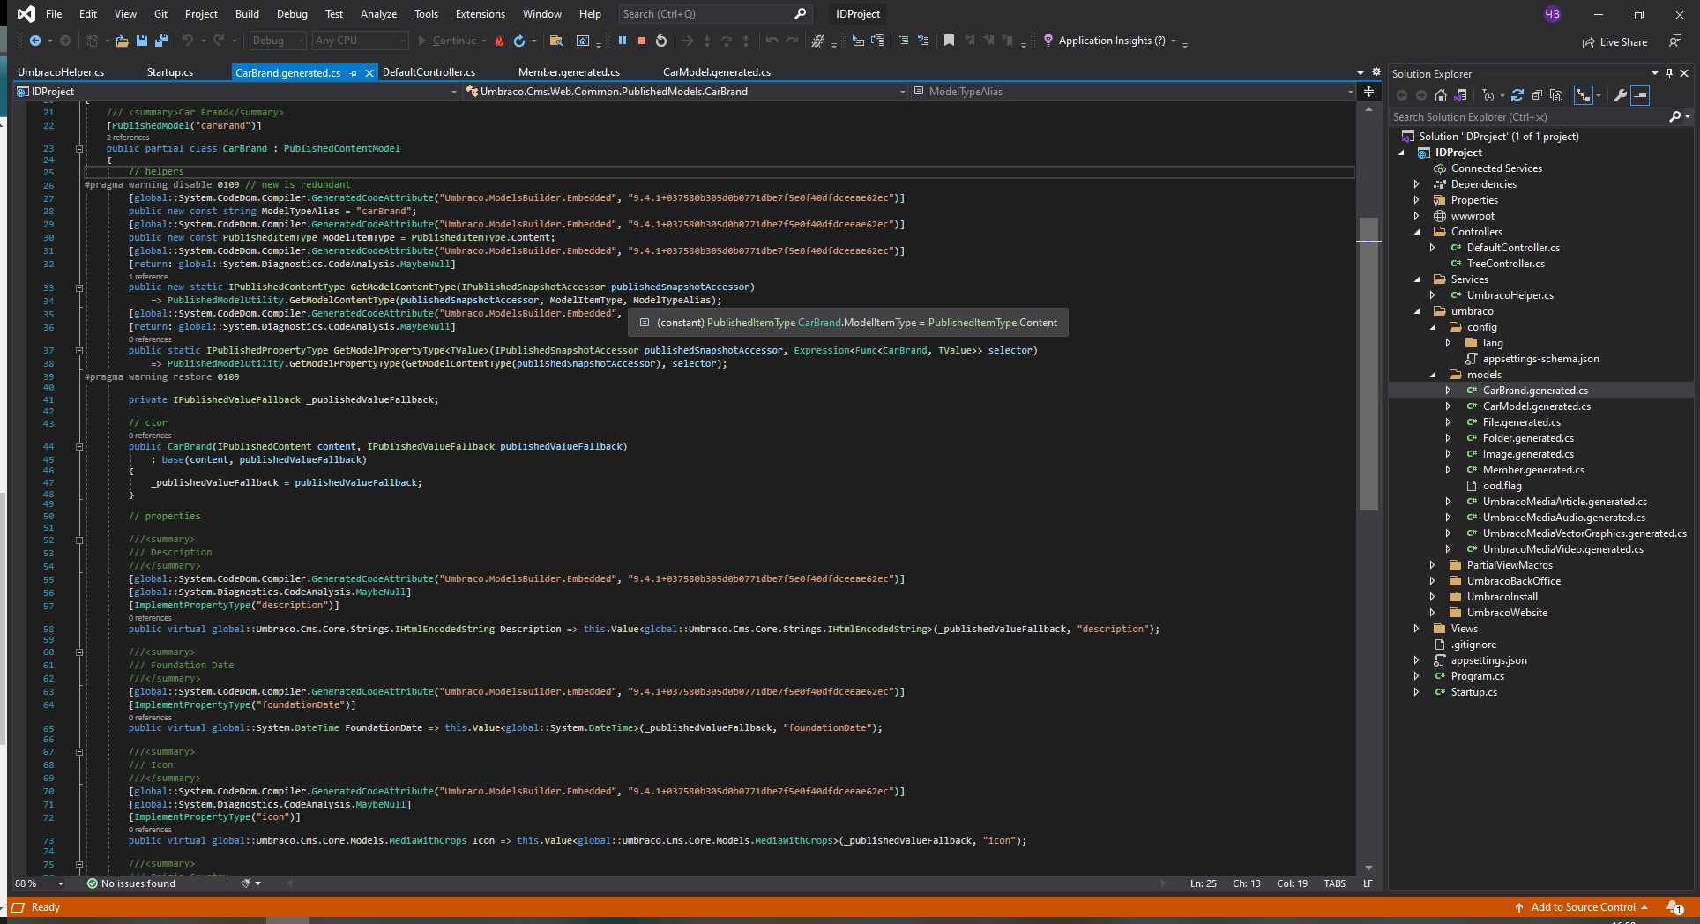This screenshot has width=1700, height=924.
Task: Expand the Views folder node
Action: point(1416,629)
